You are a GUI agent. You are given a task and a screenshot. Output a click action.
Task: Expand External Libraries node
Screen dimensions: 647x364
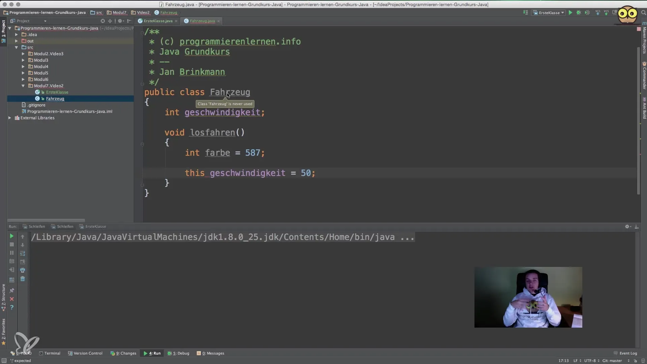coord(10,118)
